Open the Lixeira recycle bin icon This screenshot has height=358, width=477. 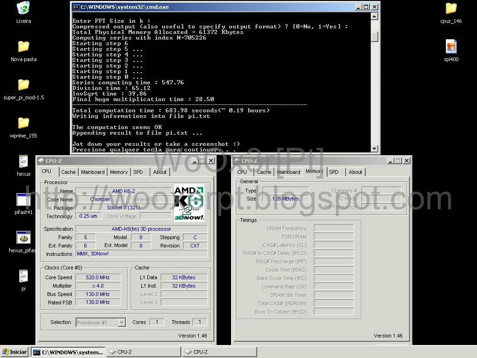(x=23, y=8)
